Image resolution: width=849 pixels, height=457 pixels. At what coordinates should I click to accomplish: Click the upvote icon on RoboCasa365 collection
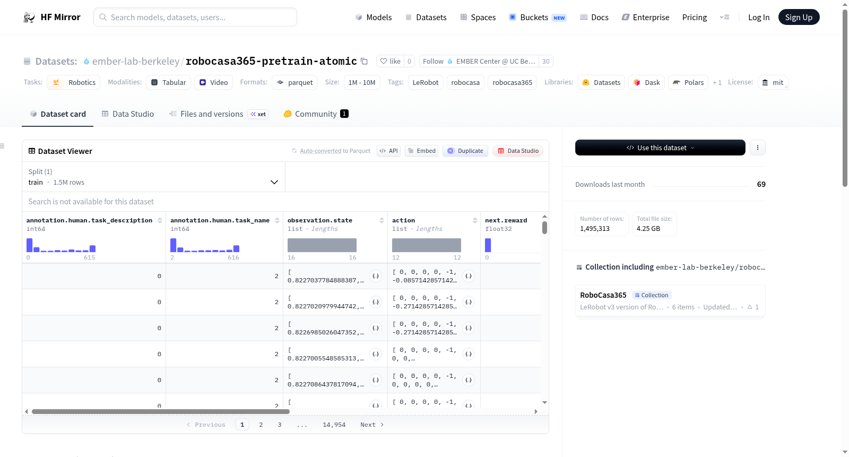point(750,307)
